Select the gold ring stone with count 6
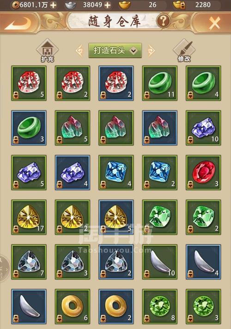 (73, 306)
